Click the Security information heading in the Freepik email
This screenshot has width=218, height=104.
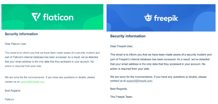pyautogui.click(x=128, y=36)
